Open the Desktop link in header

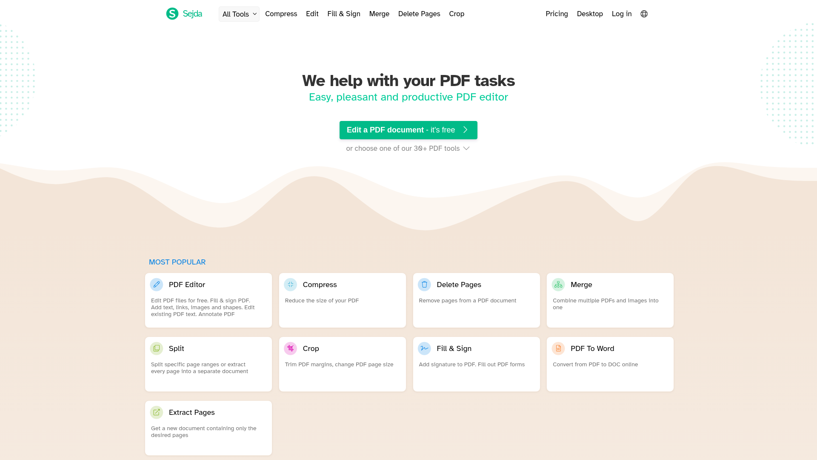[590, 14]
